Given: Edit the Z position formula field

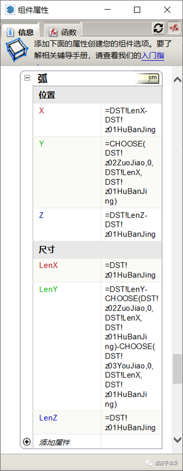Looking at the screenshot, I should [131, 224].
